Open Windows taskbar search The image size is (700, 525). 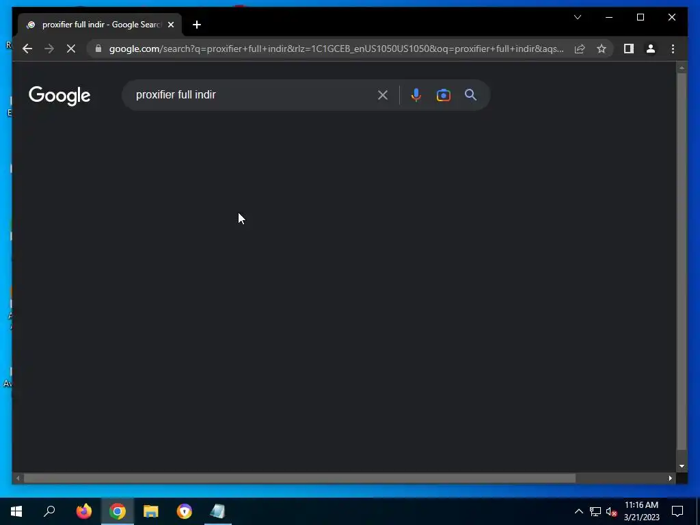(49, 511)
